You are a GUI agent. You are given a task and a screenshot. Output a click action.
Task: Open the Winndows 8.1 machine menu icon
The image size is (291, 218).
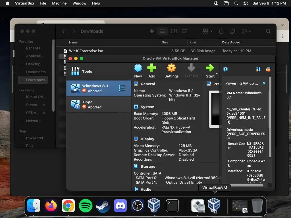[122, 88]
